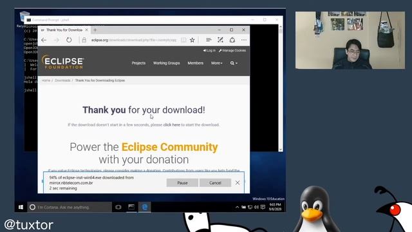The width and height of the screenshot is (412, 232).
Task: Show hidden system tray icons chevron
Action: 238,208
